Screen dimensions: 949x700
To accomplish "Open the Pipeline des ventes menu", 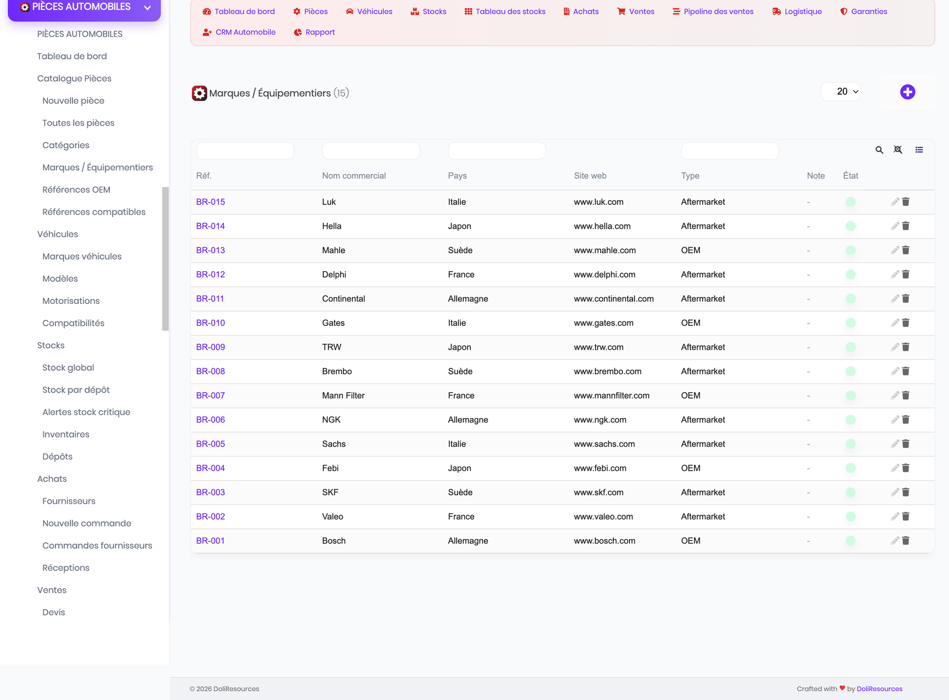I will point(713,11).
